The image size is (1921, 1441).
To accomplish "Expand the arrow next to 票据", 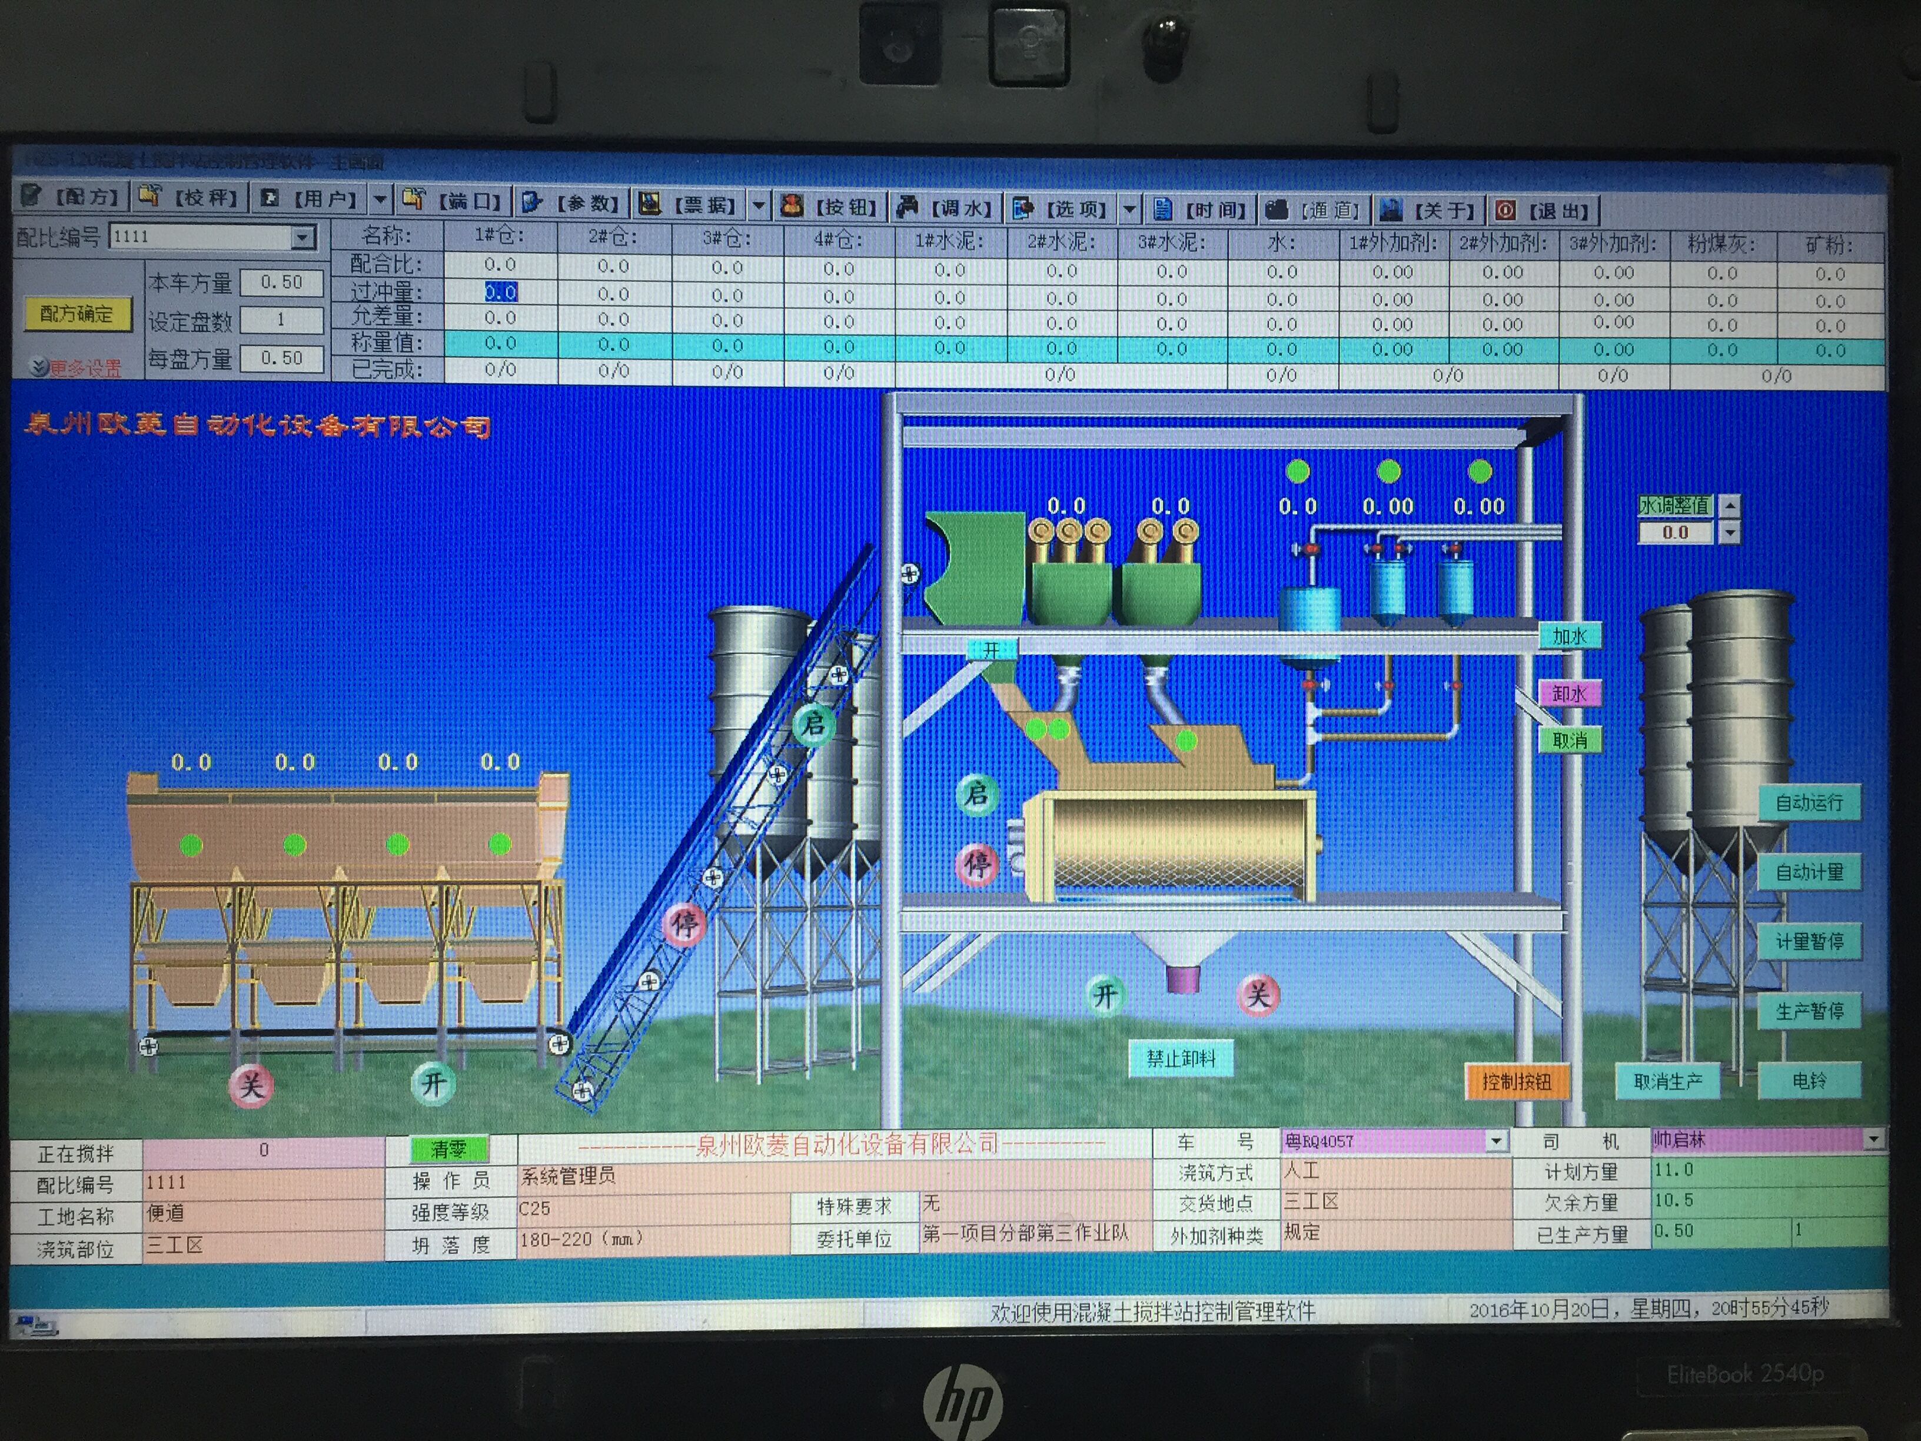I will [758, 205].
